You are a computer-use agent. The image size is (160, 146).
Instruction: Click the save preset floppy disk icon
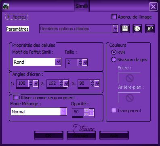coord(125,29)
